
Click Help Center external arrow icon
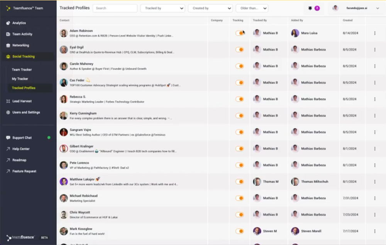8,149
